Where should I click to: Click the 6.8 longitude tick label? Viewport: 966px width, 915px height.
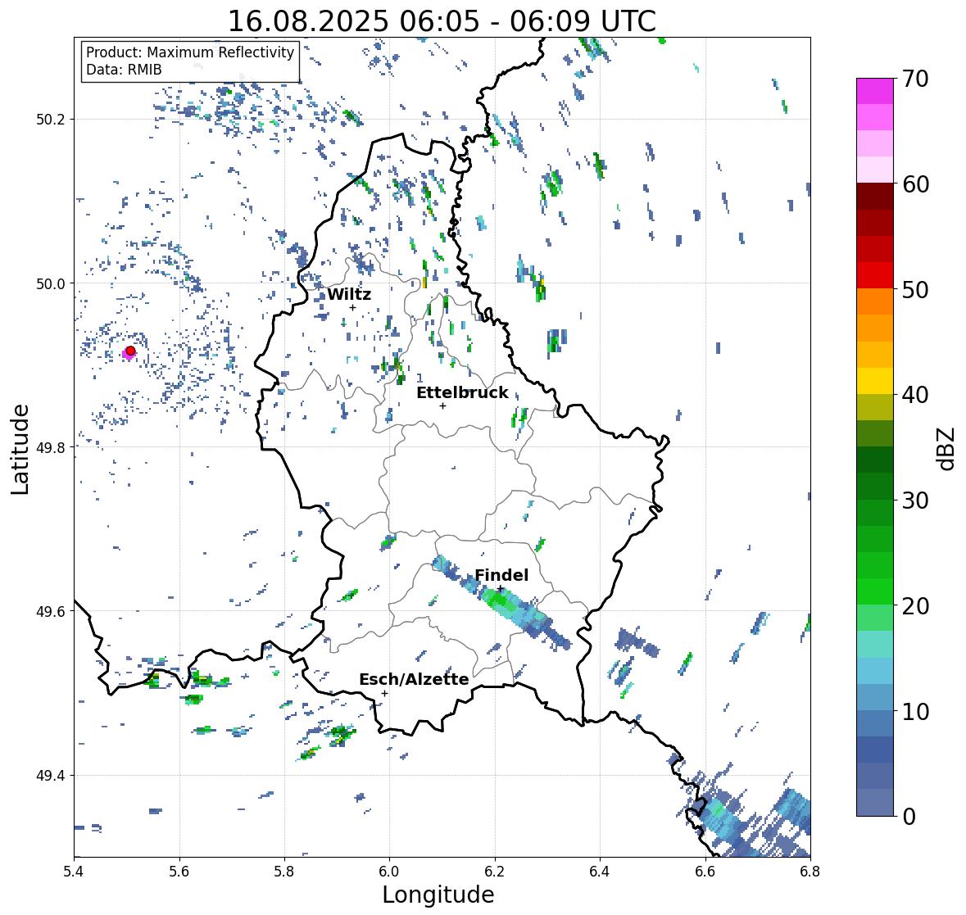pos(810,872)
